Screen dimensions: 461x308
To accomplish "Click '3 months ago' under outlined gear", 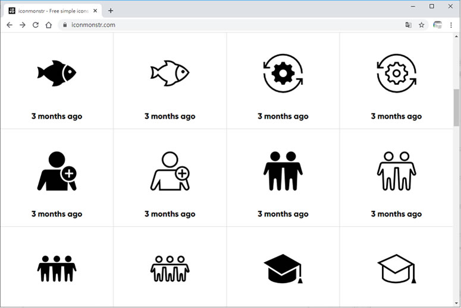I will point(396,116).
